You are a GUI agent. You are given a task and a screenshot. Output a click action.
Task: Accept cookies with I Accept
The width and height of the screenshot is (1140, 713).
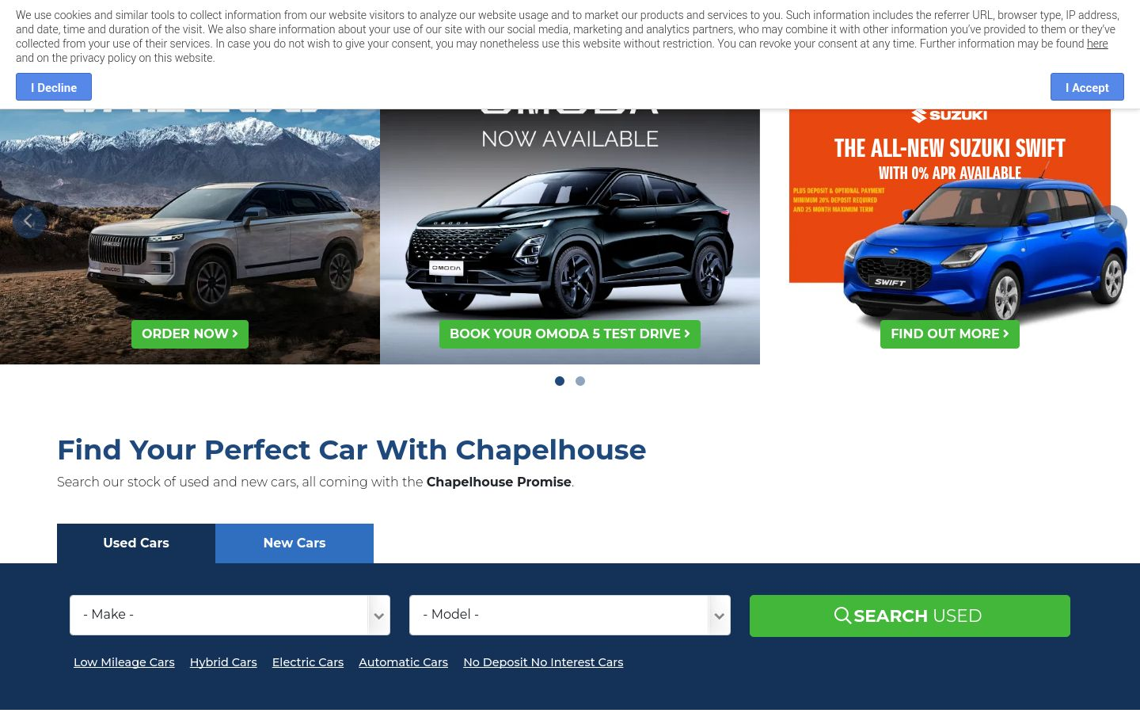pyautogui.click(x=1087, y=87)
